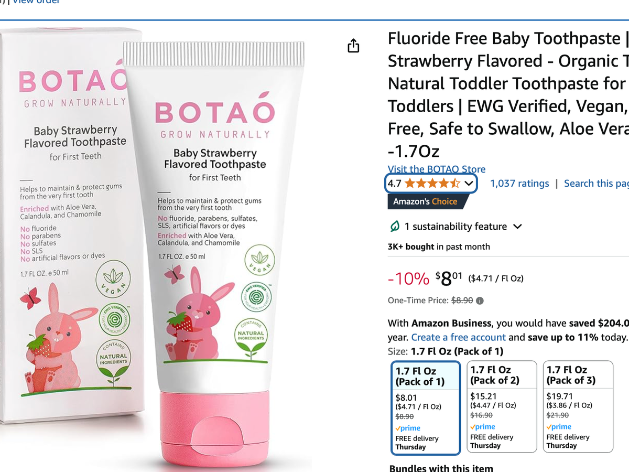Open the 1,037 ratings link
This screenshot has width=629, height=472.
coord(519,184)
